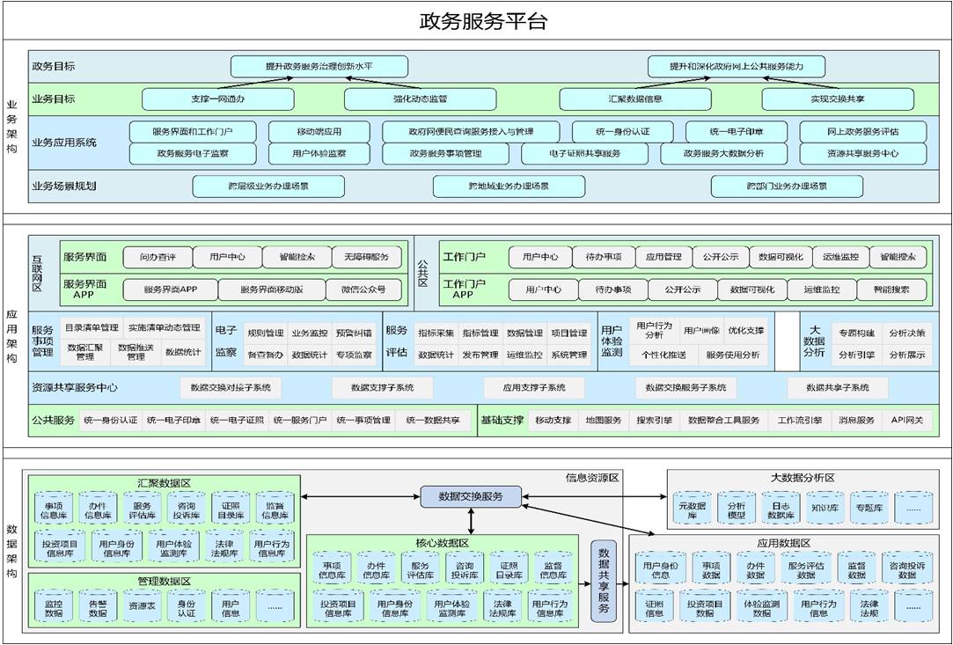Image resolution: width=953 pixels, height=645 pixels.
Task: Select the 跨部门业务办理场景 box
Action: (787, 186)
